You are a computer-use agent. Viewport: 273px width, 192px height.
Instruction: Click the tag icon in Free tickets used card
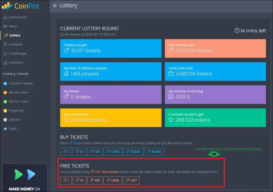tap(171, 50)
